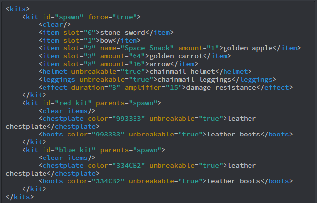Click the slot="8" attribute
Viewport: 317px width, 203px height.
tap(79, 64)
